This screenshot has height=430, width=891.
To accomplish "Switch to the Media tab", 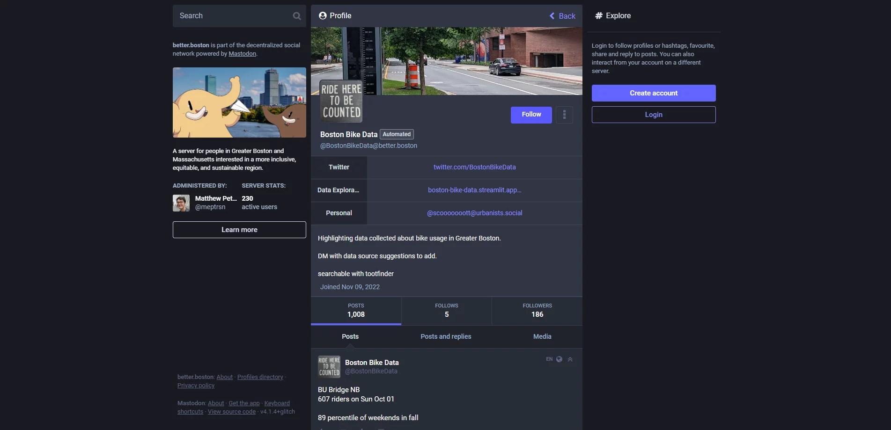I will click(x=542, y=336).
